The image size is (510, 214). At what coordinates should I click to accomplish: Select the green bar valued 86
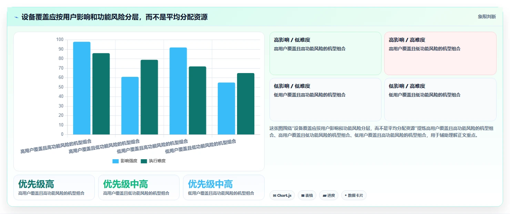[101, 94]
